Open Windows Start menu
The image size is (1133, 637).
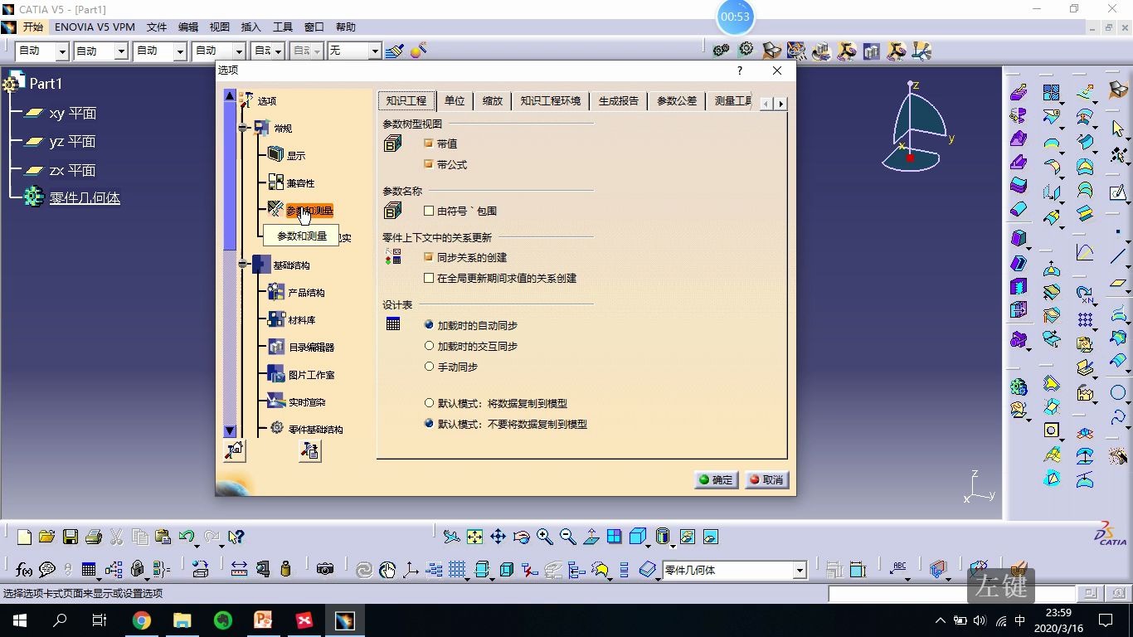(x=19, y=620)
